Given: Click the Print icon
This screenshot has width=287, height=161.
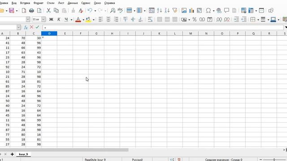Looking at the screenshot, I should coord(31,10).
